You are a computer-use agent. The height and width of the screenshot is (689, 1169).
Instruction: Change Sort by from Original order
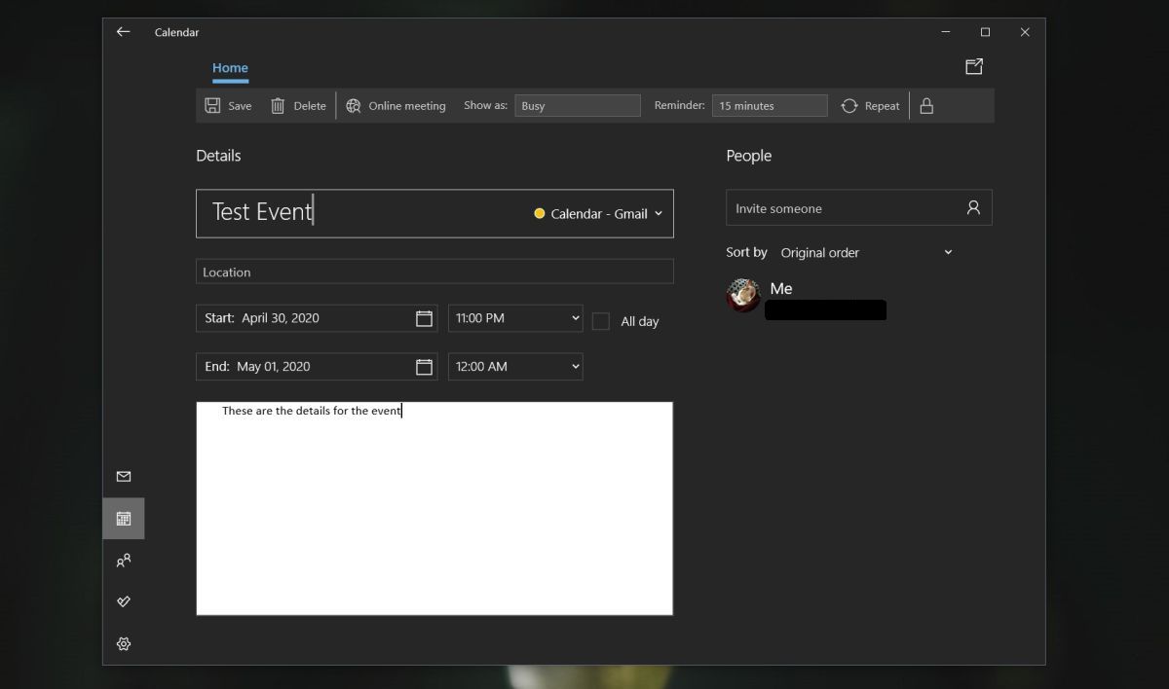pyautogui.click(x=867, y=252)
